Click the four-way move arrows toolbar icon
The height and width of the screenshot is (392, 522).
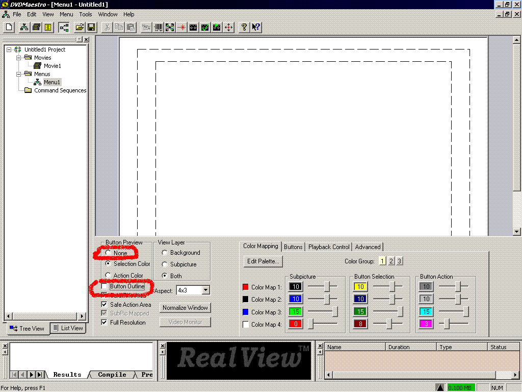229,28
